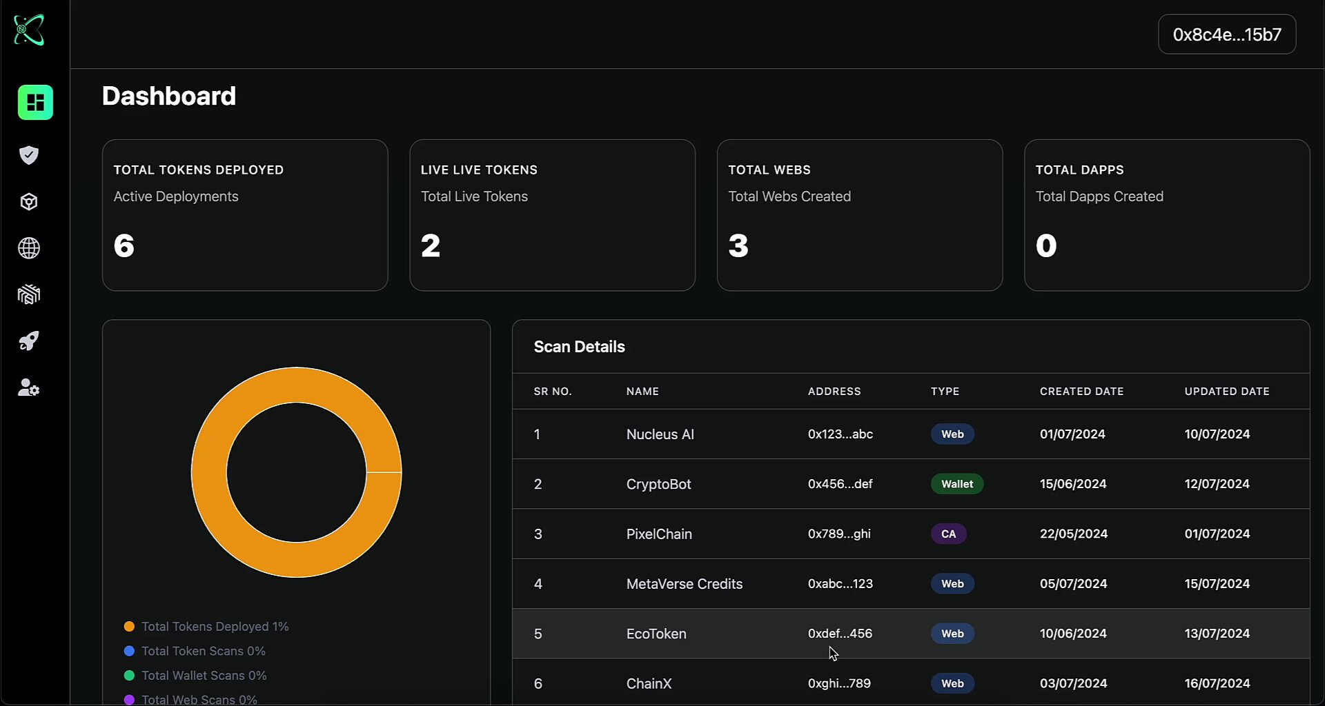Click the Nucleus logo at top of sidebar
Screen dimensions: 1325x706
tap(28, 30)
